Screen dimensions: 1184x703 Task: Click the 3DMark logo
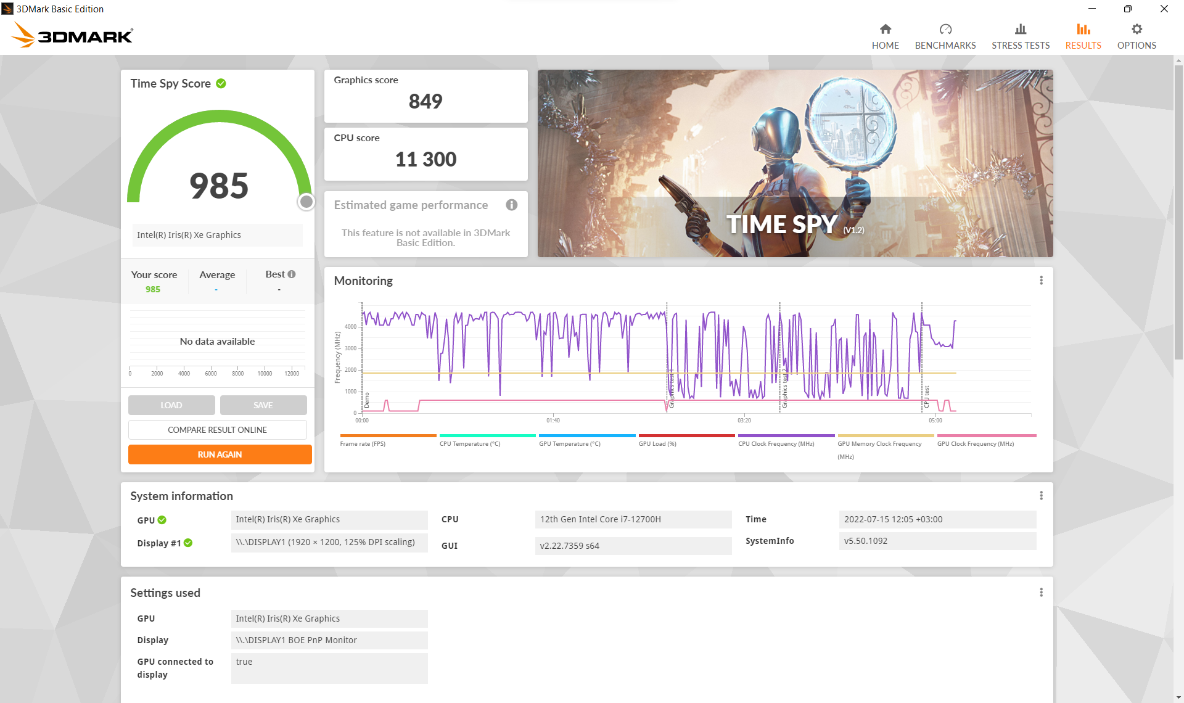(73, 35)
